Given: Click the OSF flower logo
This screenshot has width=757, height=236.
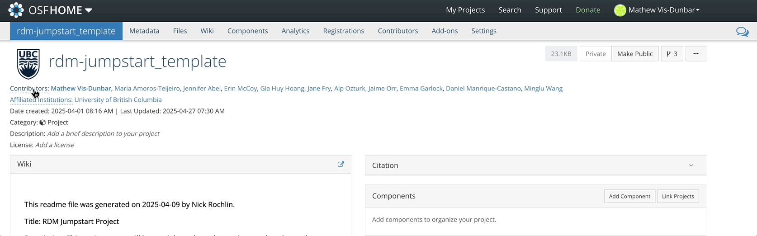Looking at the screenshot, I should [16, 10].
